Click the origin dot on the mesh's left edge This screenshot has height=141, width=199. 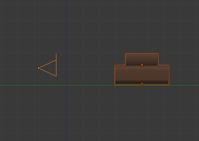(x=114, y=75)
